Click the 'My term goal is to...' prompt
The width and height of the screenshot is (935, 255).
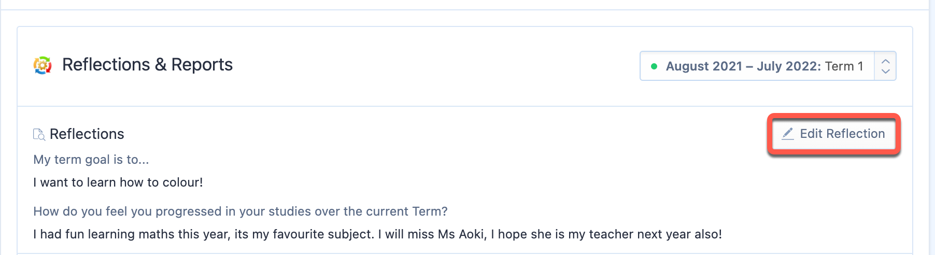pyautogui.click(x=91, y=160)
